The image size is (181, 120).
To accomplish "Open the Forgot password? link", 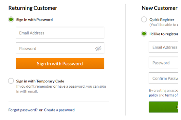I will tap(23, 110).
